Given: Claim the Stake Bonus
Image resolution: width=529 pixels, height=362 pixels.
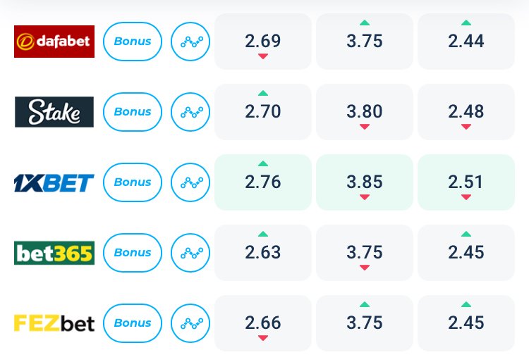Looking at the screenshot, I should [x=133, y=112].
